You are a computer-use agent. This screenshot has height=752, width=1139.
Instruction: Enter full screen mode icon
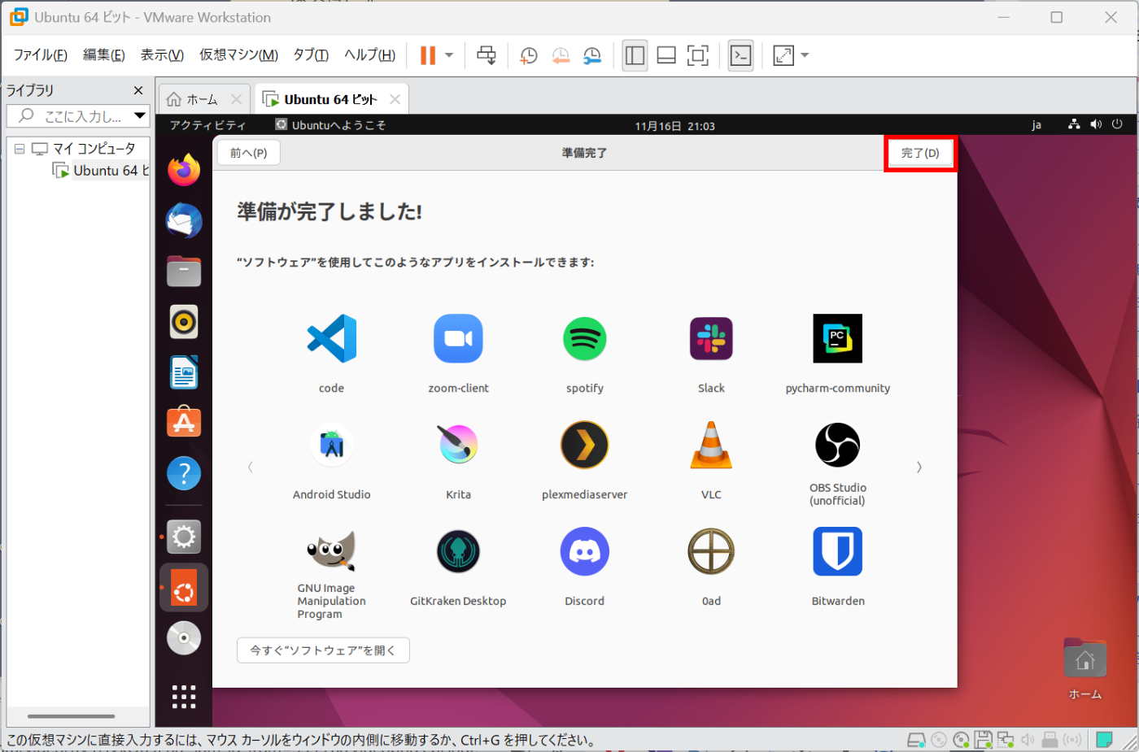coord(698,55)
